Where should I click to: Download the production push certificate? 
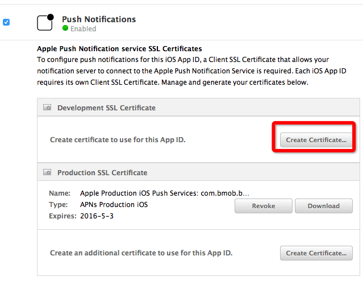pos(323,206)
